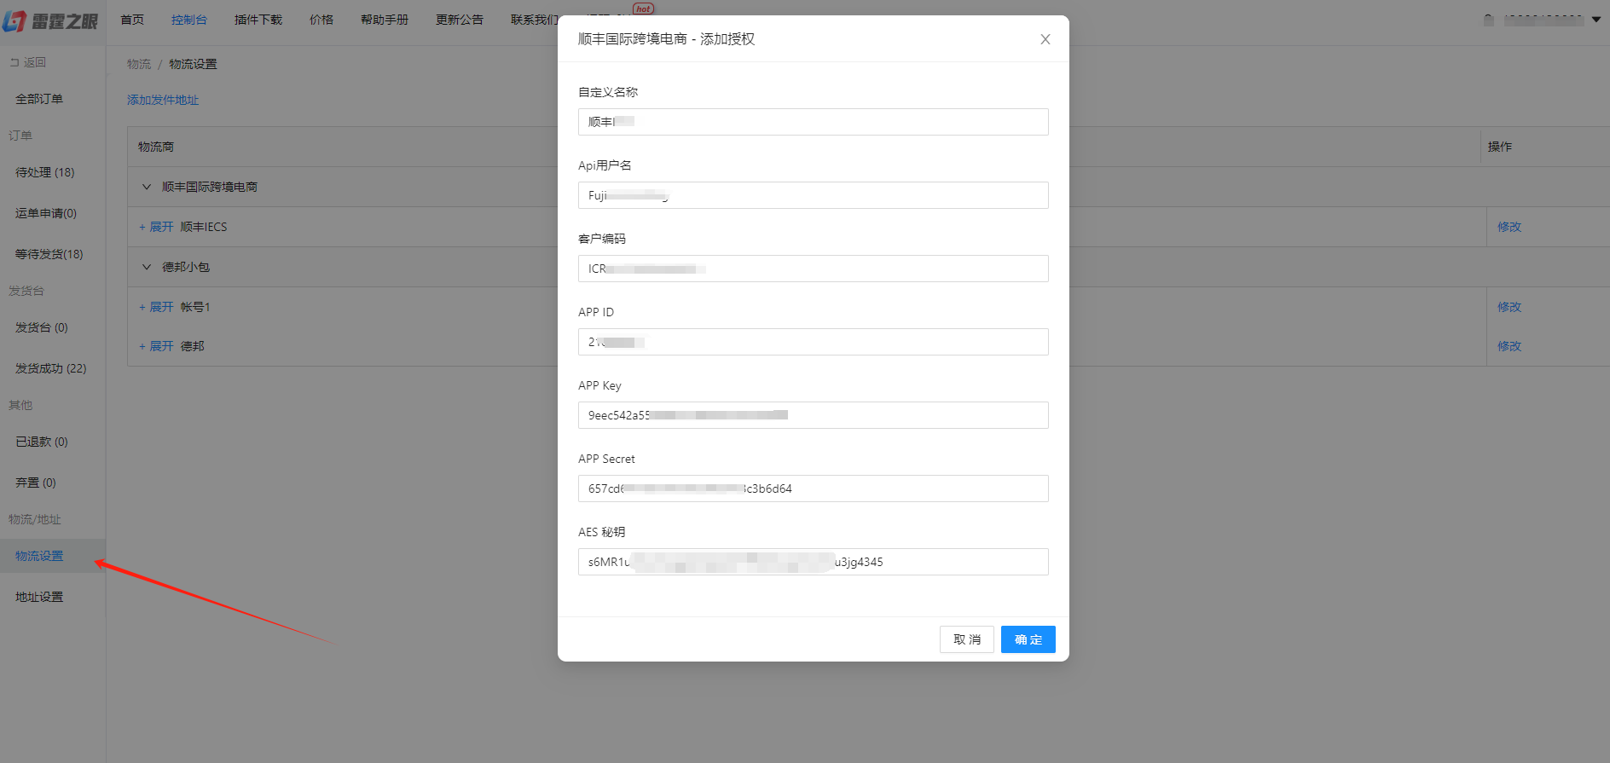This screenshot has width=1610, height=763.
Task: Collapse the 顺丰国际跨境电商 row chevron
Action: click(x=147, y=187)
